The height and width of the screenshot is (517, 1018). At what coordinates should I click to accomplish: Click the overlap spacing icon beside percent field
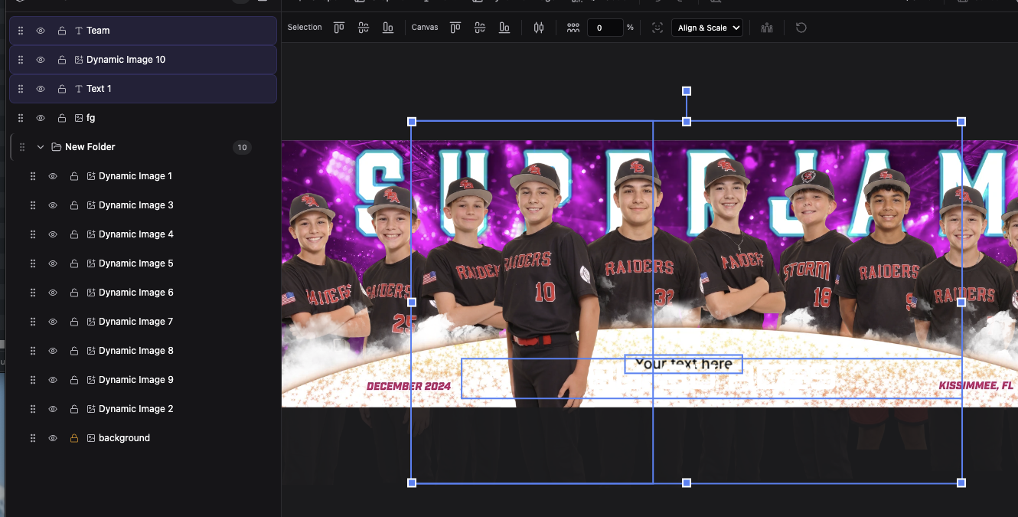coord(573,28)
